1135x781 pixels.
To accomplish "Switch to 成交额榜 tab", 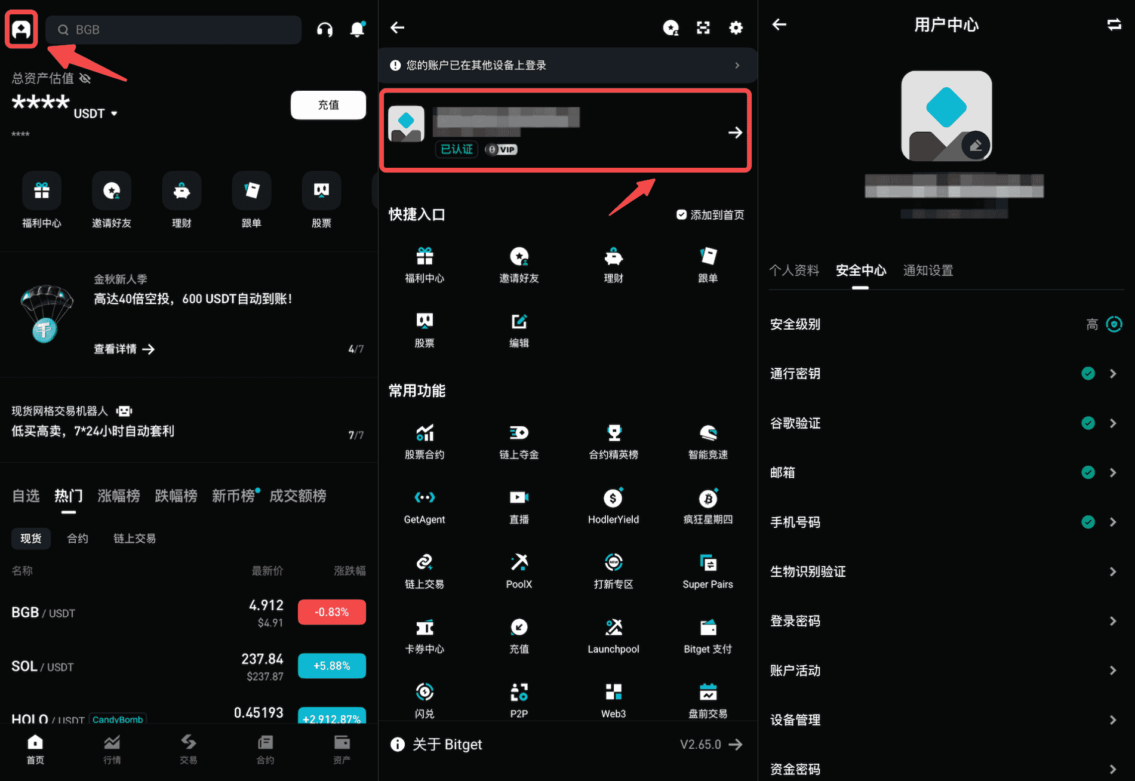I will coord(298,496).
